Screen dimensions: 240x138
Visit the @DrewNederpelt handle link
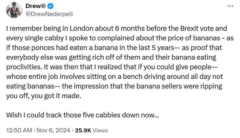click(49, 14)
